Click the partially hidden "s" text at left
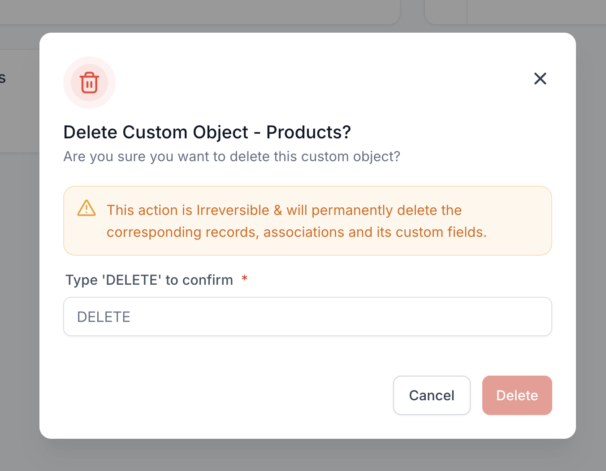 coord(3,78)
